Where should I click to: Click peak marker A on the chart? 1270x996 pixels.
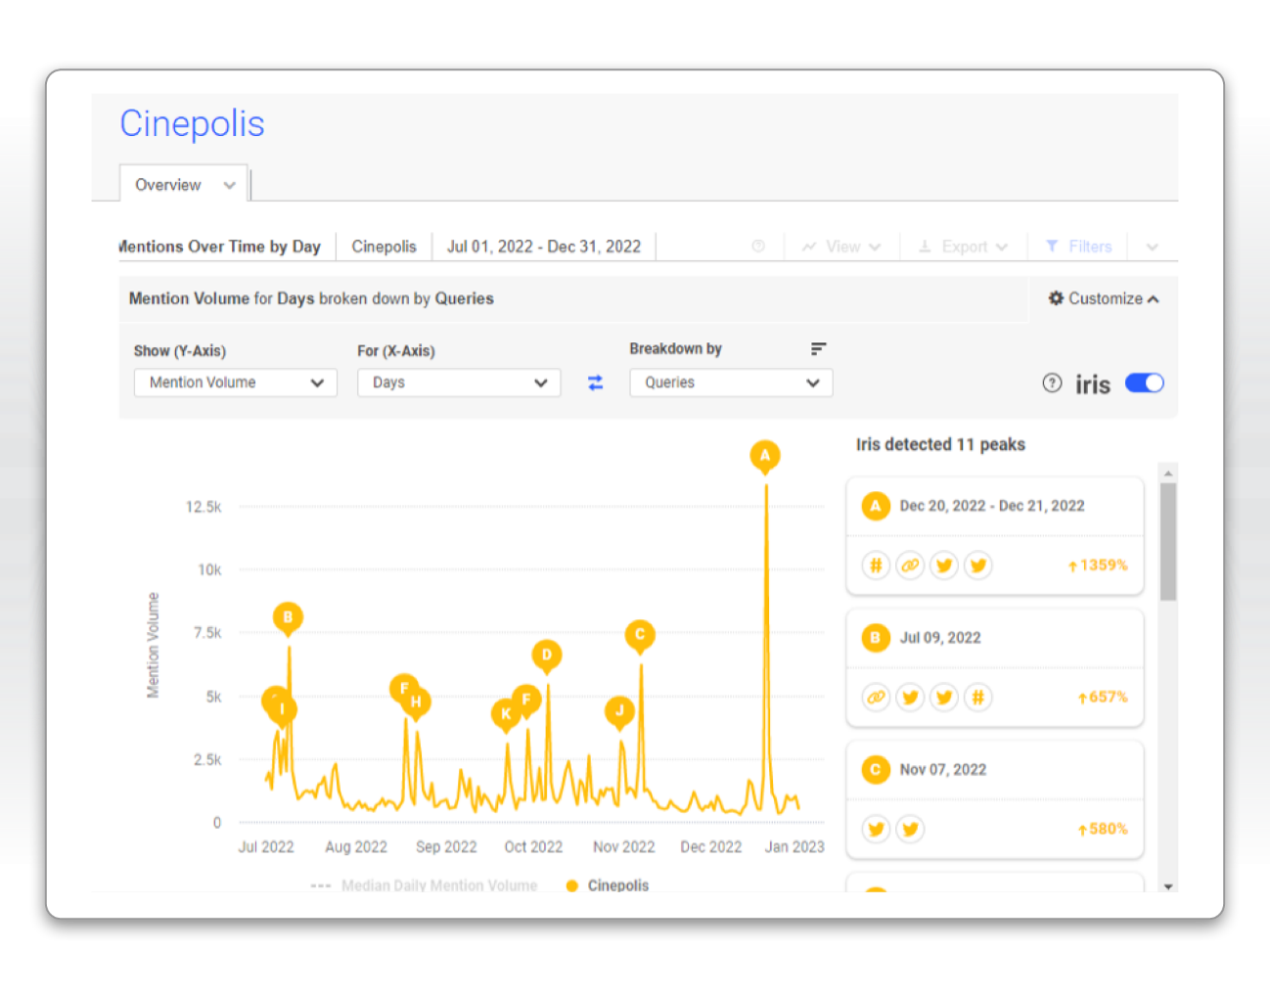765,456
